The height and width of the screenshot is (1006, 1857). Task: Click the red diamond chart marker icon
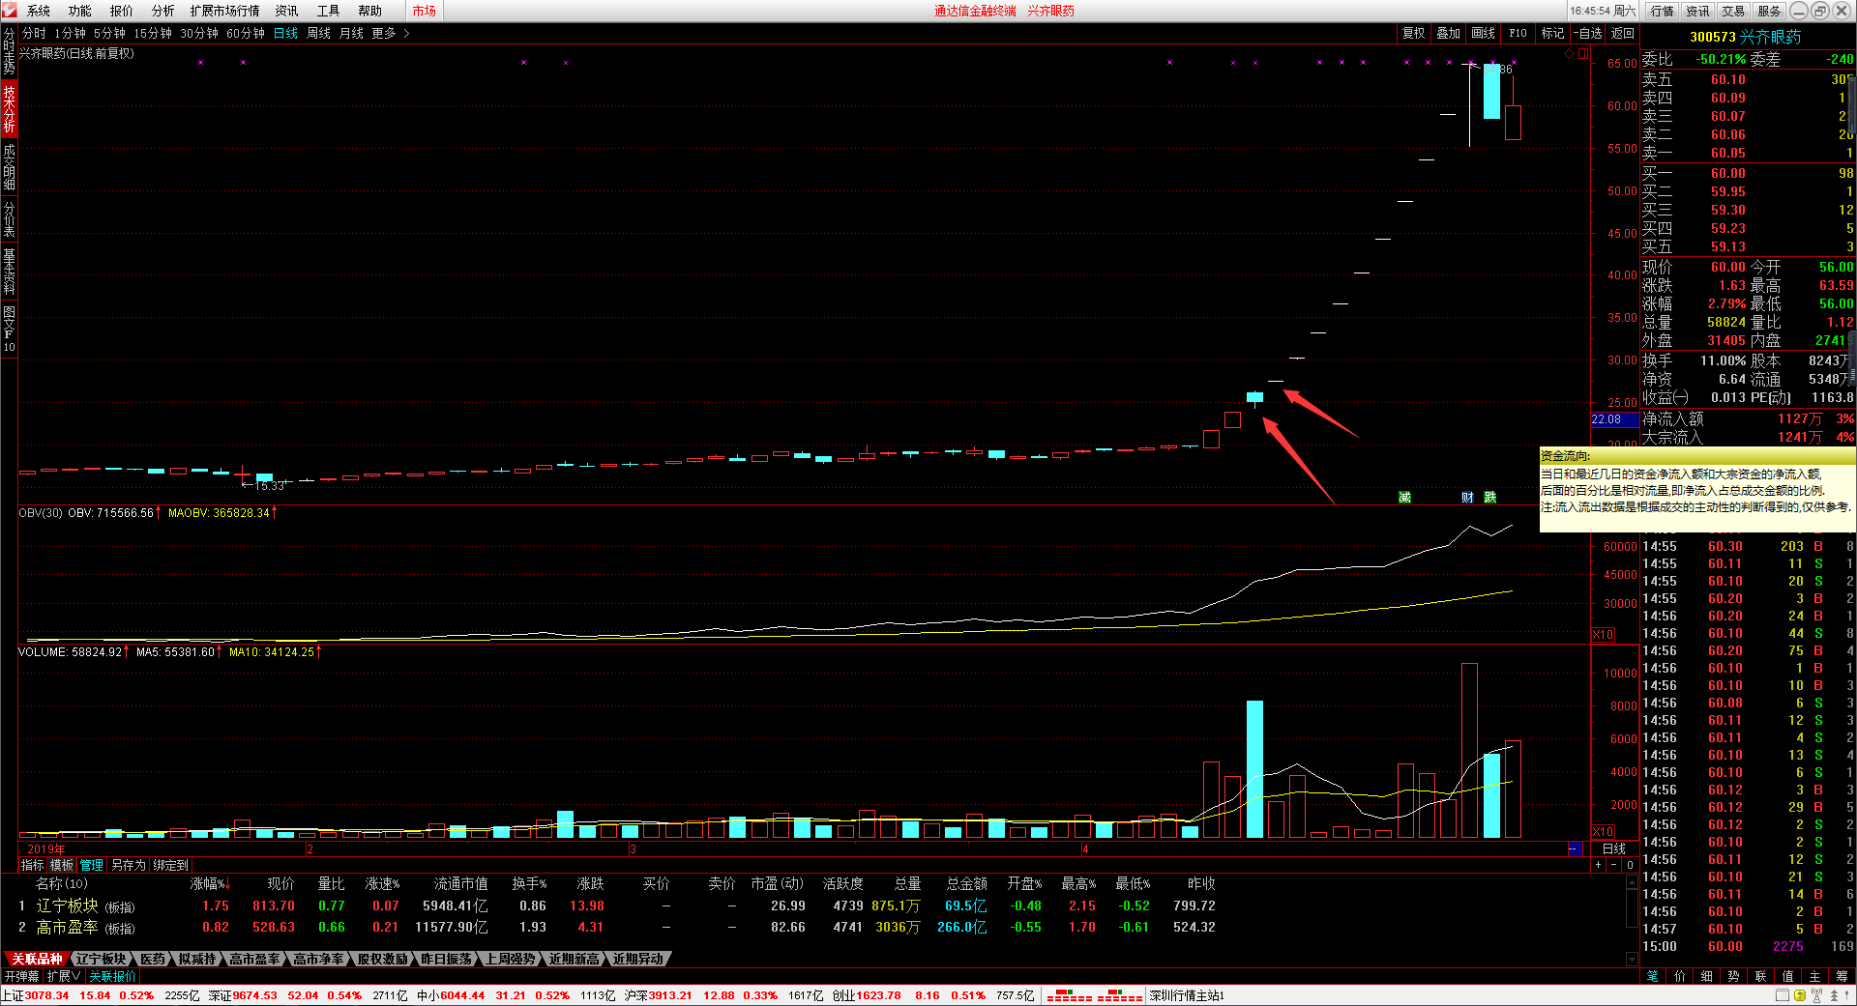coord(1569,54)
